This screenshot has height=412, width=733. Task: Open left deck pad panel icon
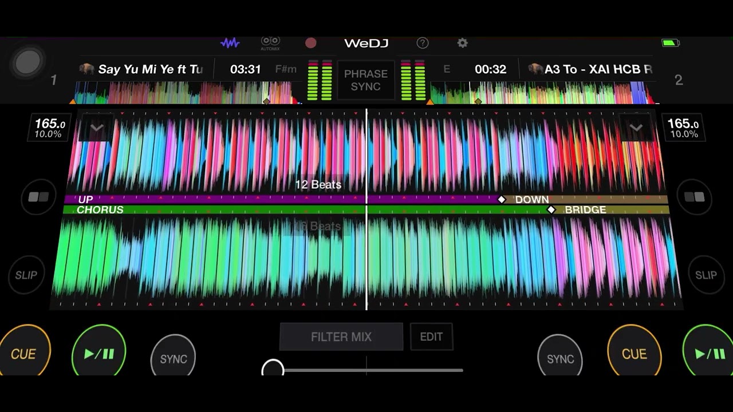coord(39,197)
